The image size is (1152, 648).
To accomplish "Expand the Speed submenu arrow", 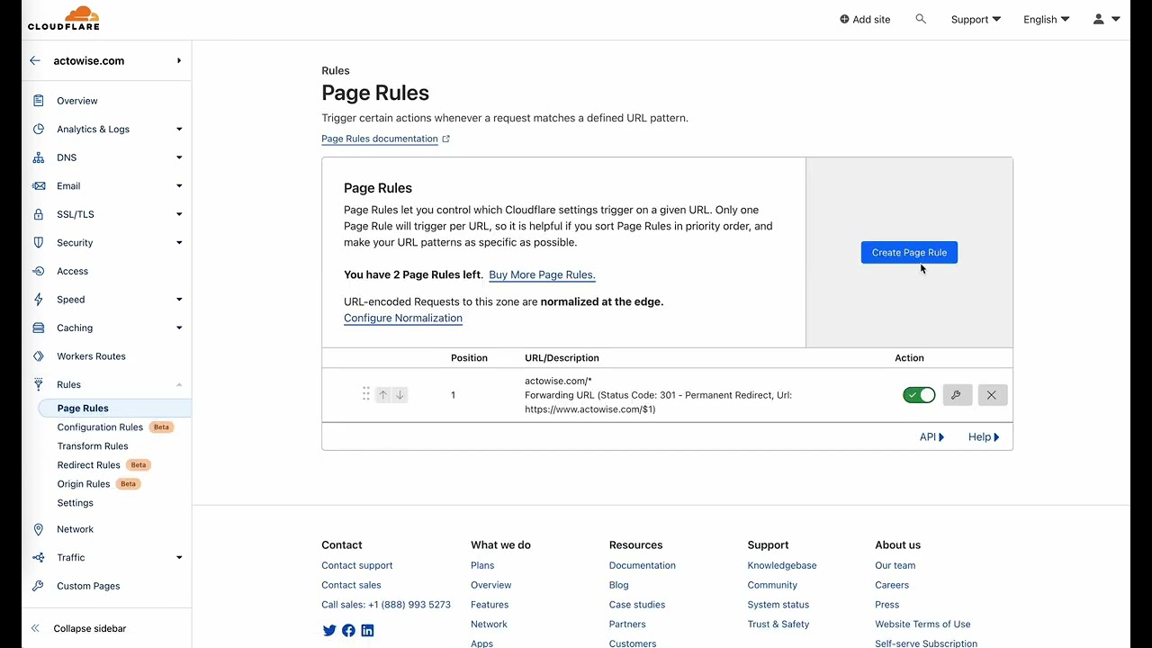I will coord(179,299).
